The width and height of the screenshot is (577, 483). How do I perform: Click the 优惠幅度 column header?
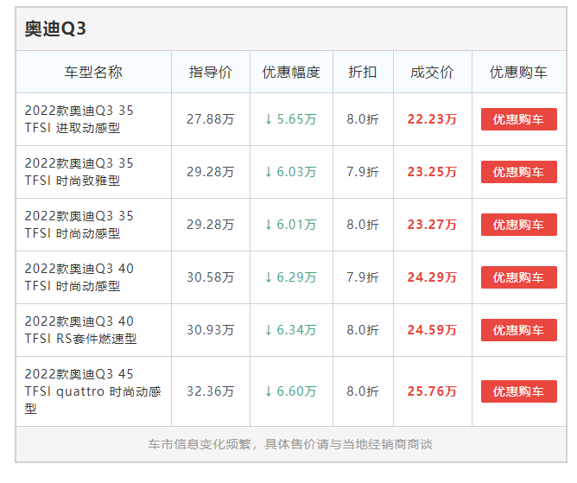(x=291, y=73)
